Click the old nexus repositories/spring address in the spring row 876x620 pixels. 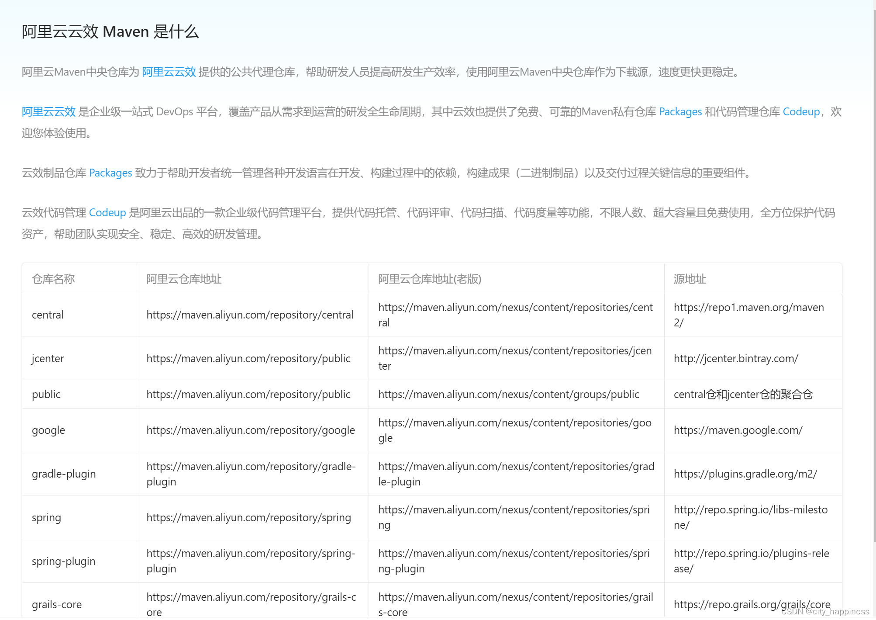(514, 518)
